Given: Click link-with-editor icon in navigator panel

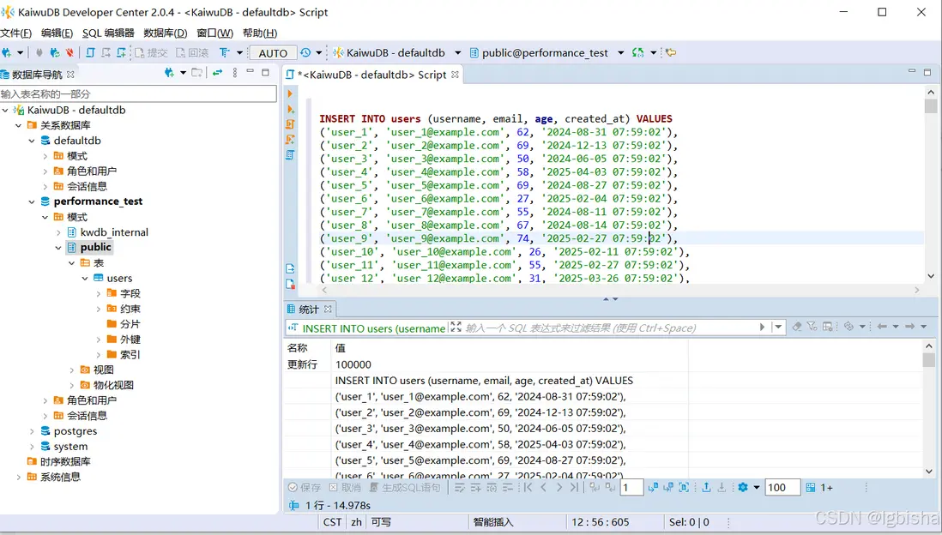Looking at the screenshot, I should (x=217, y=73).
